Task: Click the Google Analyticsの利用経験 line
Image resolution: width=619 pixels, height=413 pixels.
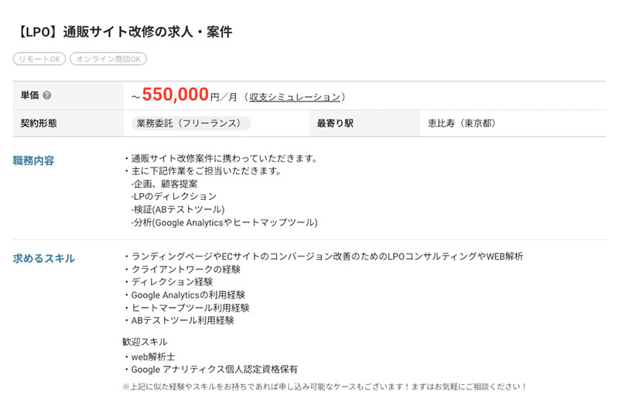Action: click(x=187, y=295)
